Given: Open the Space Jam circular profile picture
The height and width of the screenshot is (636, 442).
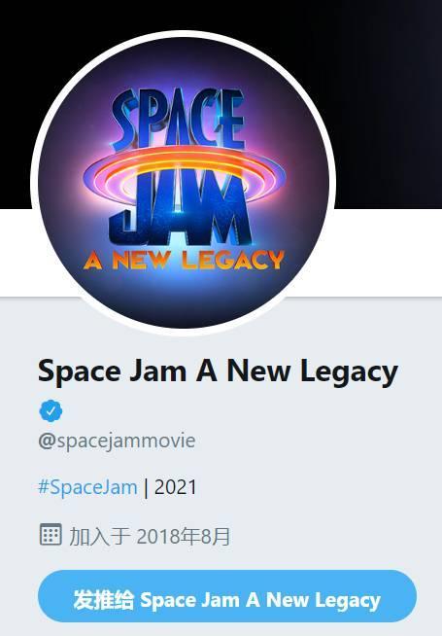Looking at the screenshot, I should coord(184,183).
